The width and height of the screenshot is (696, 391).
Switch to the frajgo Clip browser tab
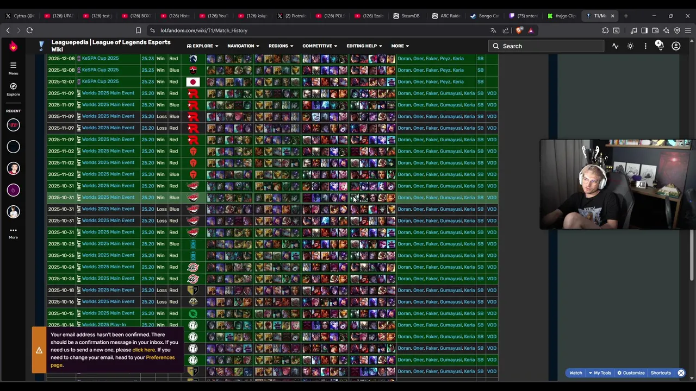pyautogui.click(x=562, y=16)
